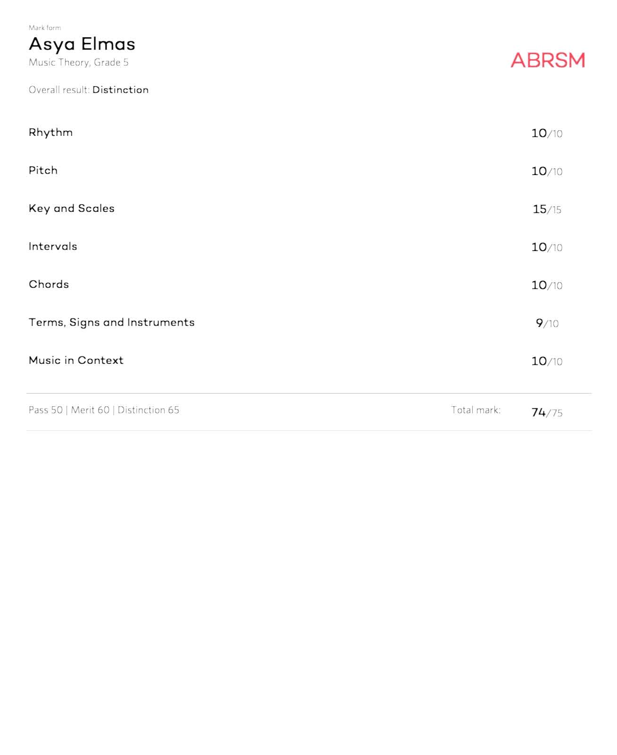This screenshot has height=755, width=617.
Task: Click the Key and Scales label
Action: coord(71,209)
